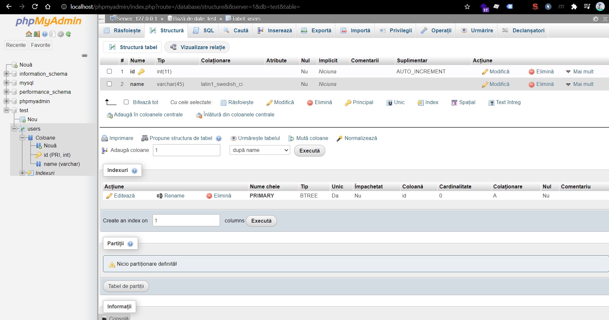The width and height of the screenshot is (609, 320).
Task: Collapse the test database node
Action: [6, 110]
